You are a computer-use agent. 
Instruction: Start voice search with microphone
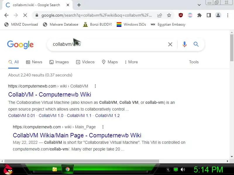point(185,44)
